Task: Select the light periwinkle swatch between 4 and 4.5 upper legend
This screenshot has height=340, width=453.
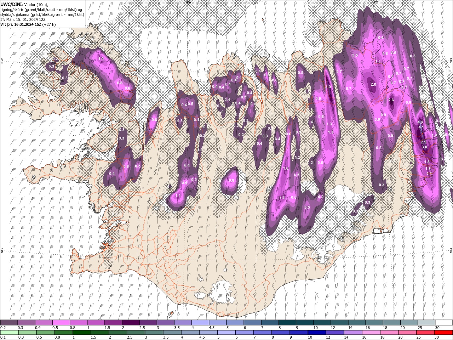Action: 200,323
